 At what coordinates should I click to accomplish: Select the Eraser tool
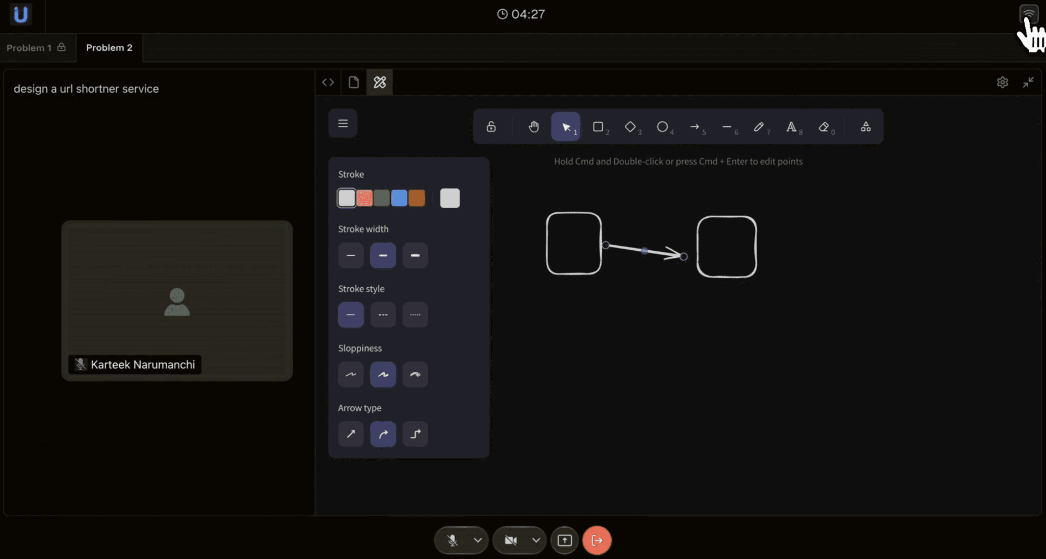coord(823,127)
